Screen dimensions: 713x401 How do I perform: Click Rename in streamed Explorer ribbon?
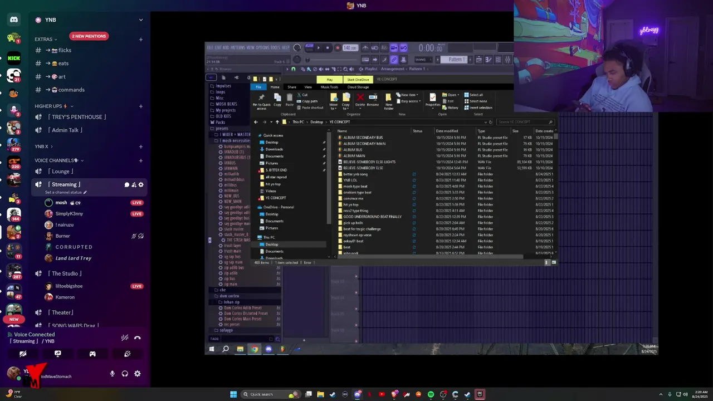tap(373, 100)
